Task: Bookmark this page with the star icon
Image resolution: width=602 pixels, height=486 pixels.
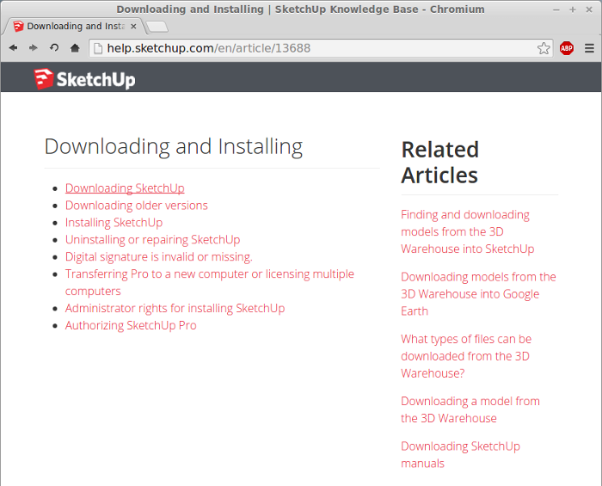Action: (x=544, y=48)
